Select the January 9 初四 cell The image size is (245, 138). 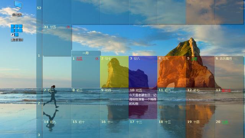(x=114, y=103)
